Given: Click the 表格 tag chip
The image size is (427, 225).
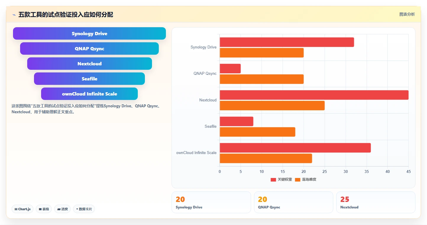Looking at the screenshot, I should point(44,209).
